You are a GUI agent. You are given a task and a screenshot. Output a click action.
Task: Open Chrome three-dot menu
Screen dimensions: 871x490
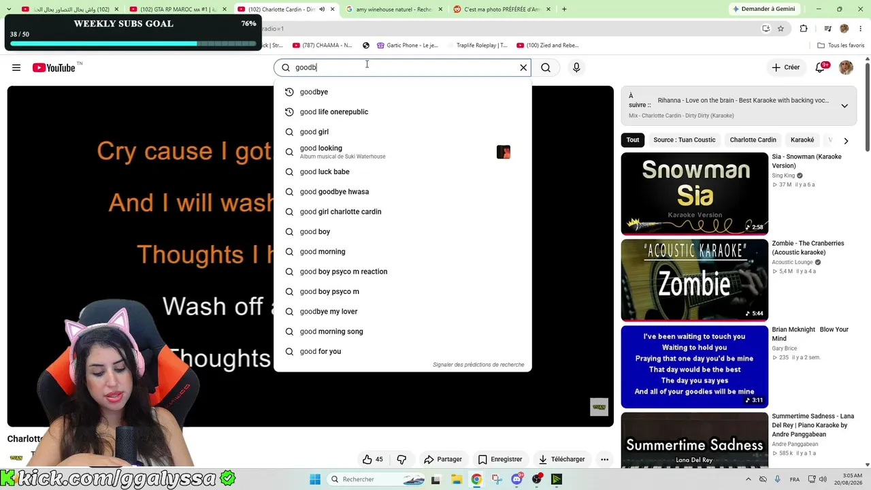(x=861, y=29)
